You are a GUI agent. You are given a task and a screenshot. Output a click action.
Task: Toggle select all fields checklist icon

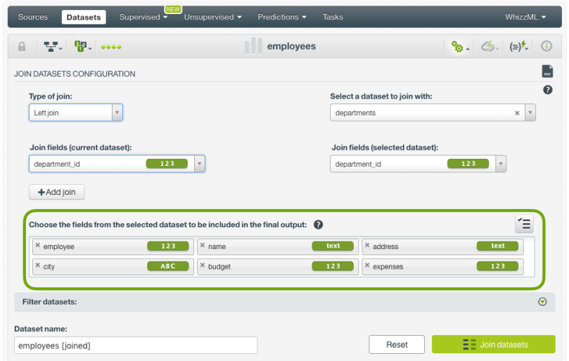click(x=525, y=224)
